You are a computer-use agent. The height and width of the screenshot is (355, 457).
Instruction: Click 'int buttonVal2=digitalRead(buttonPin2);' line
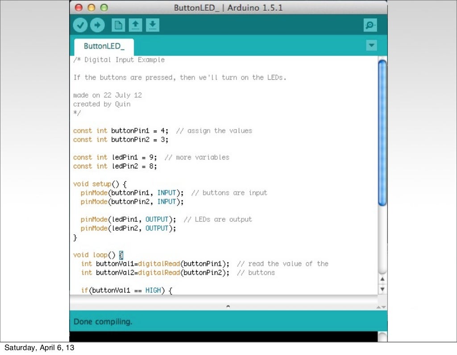point(155,273)
